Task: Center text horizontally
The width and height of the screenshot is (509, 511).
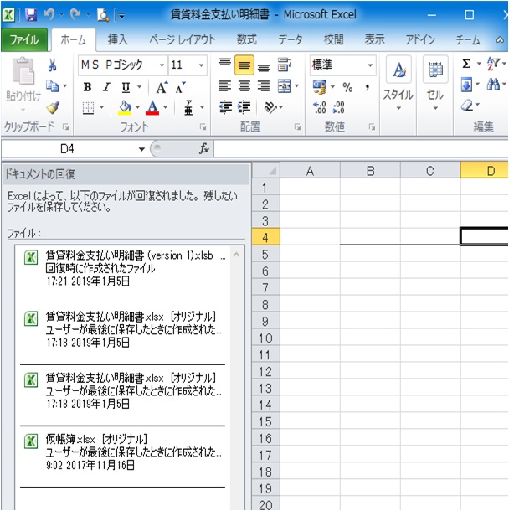Action: pyautogui.click(x=244, y=86)
